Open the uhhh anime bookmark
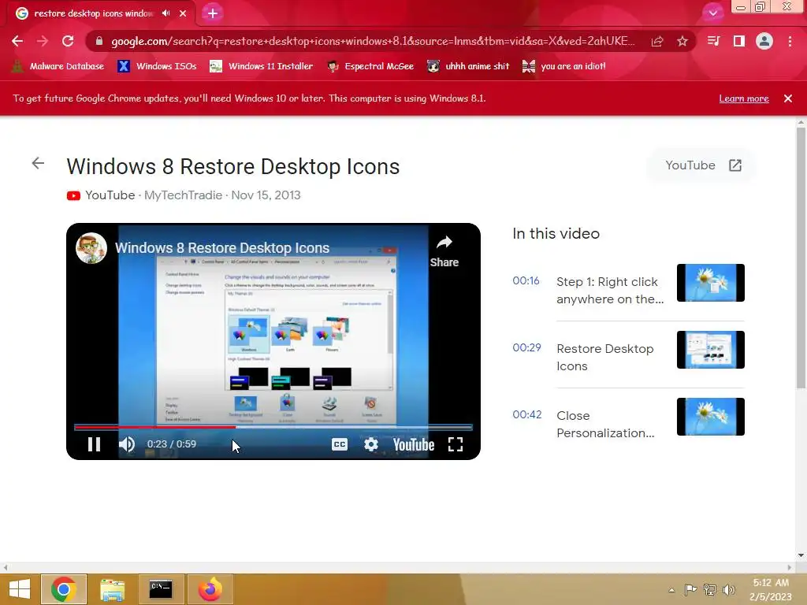Screen dimensions: 807x605 click(468, 66)
